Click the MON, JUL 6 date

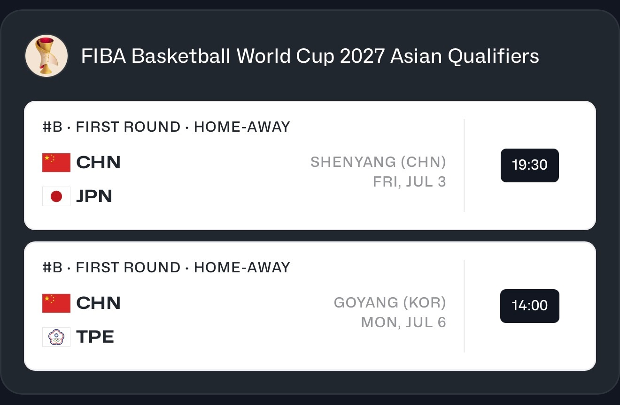[x=403, y=322]
